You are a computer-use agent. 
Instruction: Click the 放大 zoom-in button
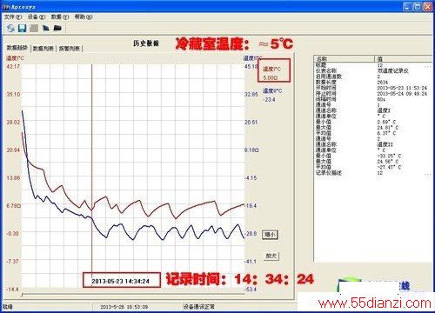click(271, 256)
